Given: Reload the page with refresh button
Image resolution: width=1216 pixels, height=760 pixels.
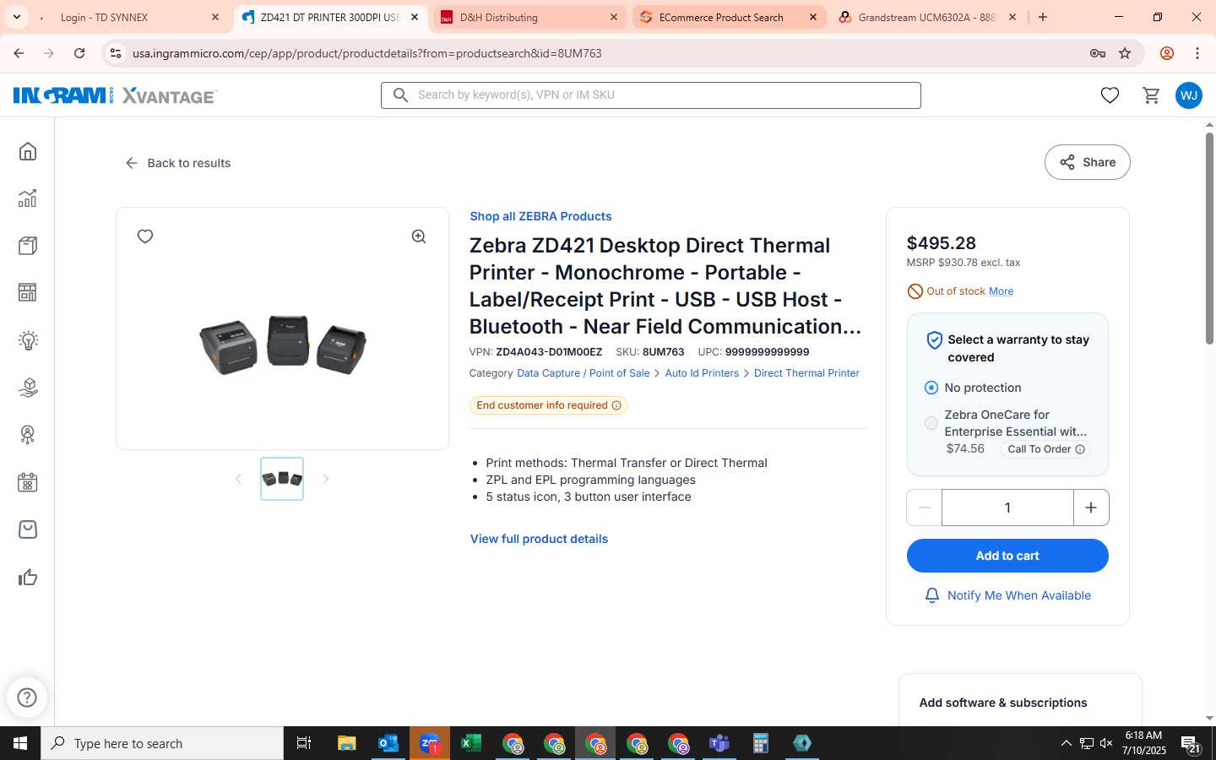Looking at the screenshot, I should pos(79,53).
